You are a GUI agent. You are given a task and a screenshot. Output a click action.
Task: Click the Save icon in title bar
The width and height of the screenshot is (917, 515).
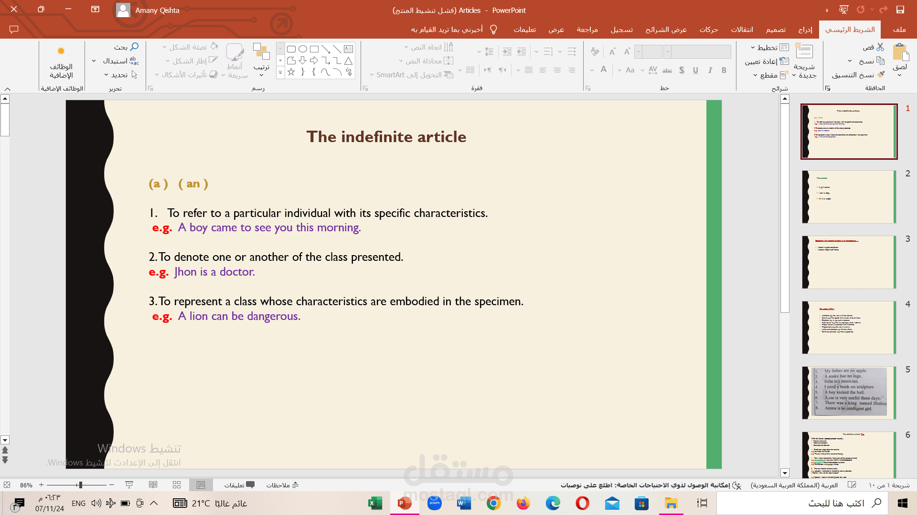(900, 10)
